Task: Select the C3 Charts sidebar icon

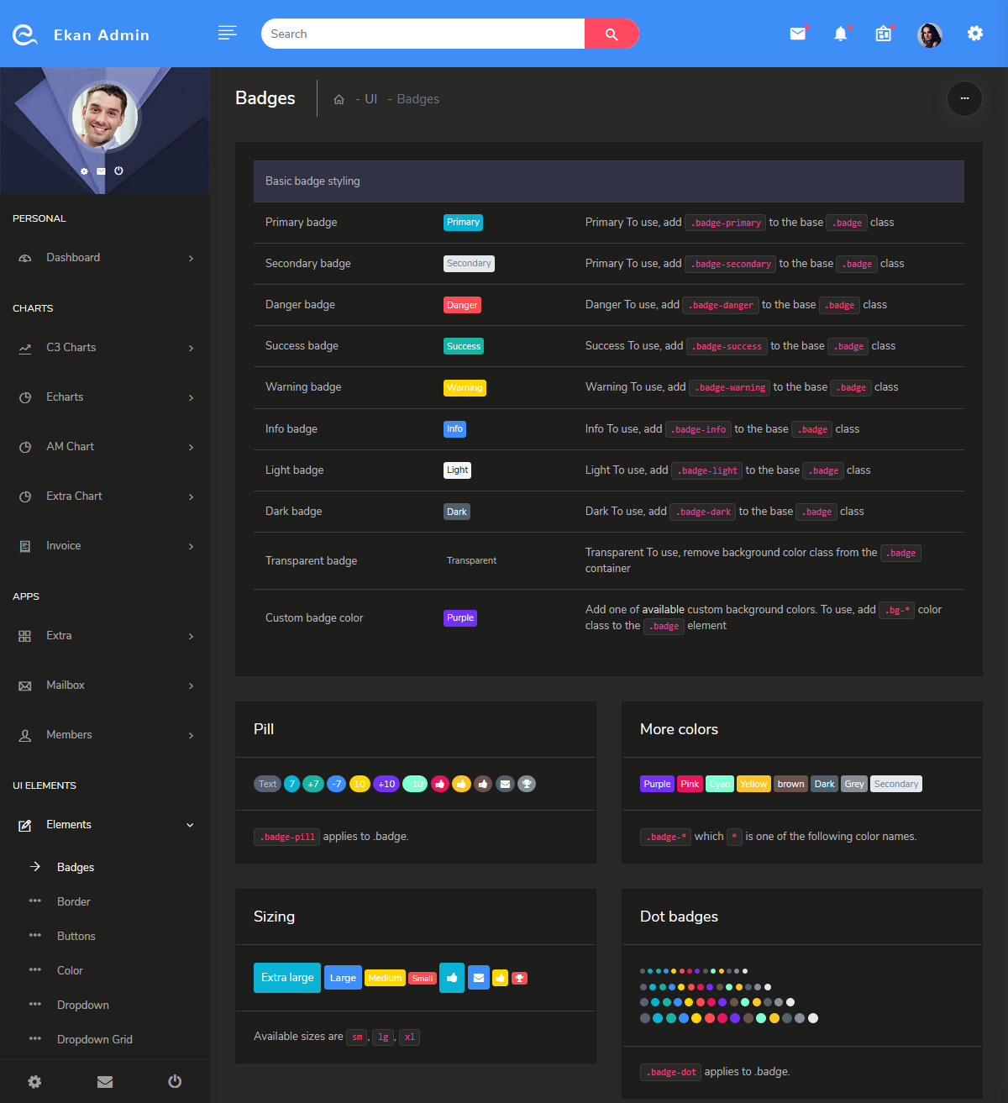Action: coord(25,347)
